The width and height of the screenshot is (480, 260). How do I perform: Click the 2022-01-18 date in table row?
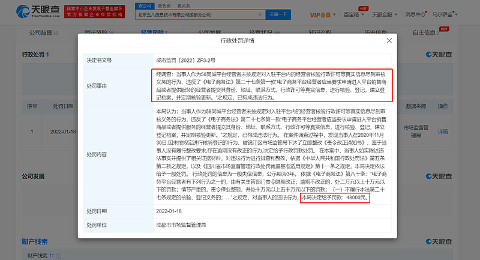[x=63, y=132]
